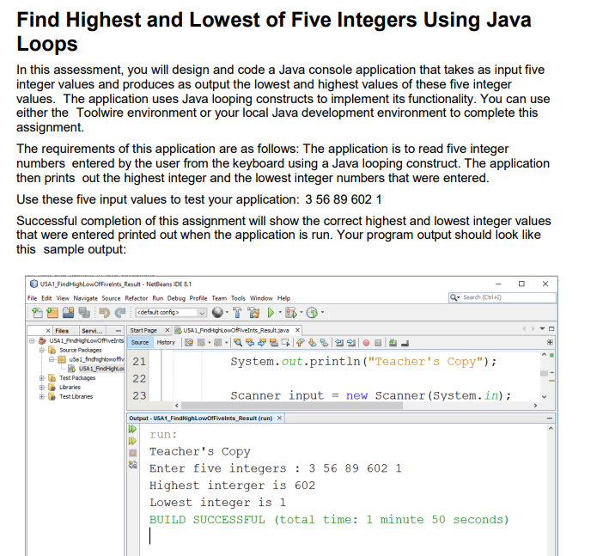The width and height of the screenshot is (603, 556).
Task: Open the Run Project dropdown arrow
Action: click(x=280, y=312)
